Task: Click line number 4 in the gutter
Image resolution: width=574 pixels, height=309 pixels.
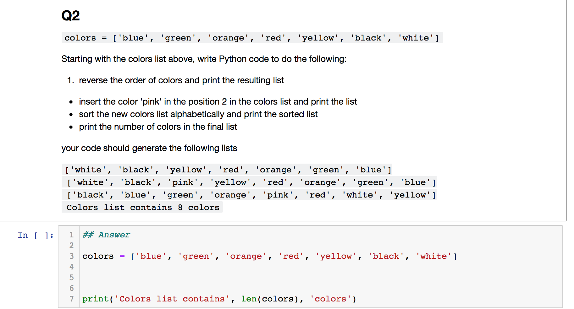Action: tap(71, 267)
